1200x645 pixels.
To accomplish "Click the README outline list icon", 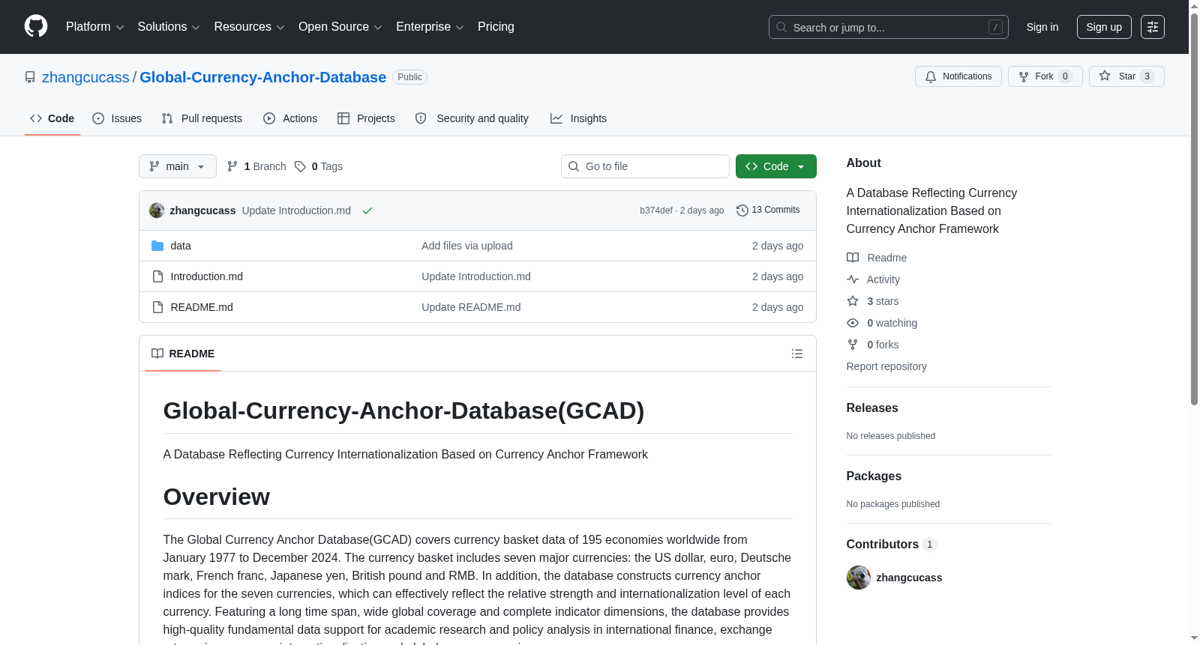I will tap(797, 354).
